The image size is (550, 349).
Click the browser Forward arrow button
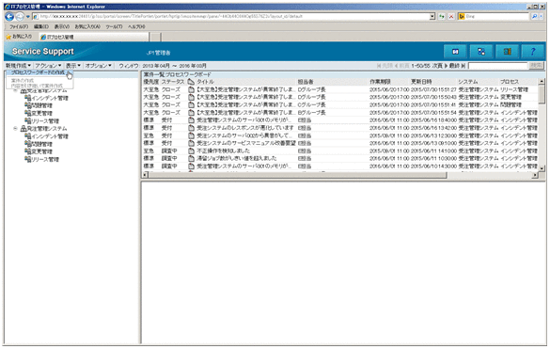click(x=20, y=17)
